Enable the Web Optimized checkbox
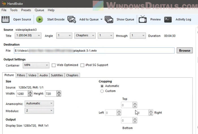 [53, 65]
